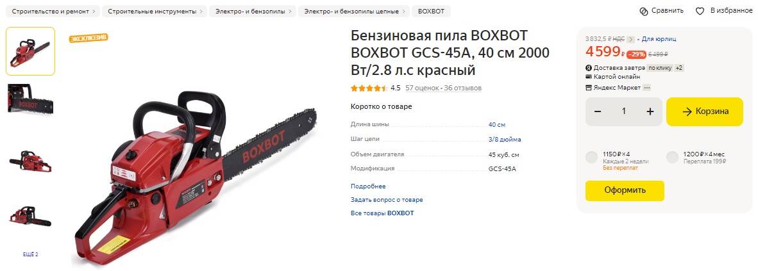Click the arrow icon in Корзина button
Viewport: 758px width, 271px height.
click(x=687, y=111)
